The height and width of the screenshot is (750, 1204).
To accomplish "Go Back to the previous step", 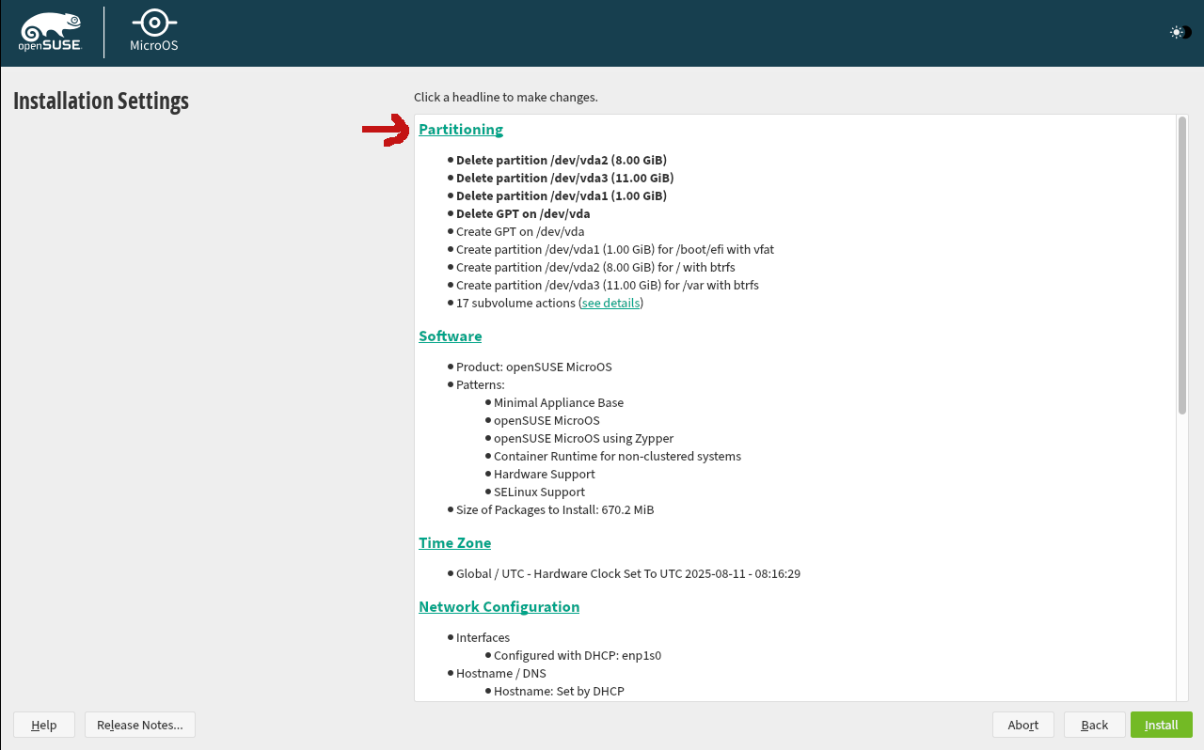I will [1093, 725].
